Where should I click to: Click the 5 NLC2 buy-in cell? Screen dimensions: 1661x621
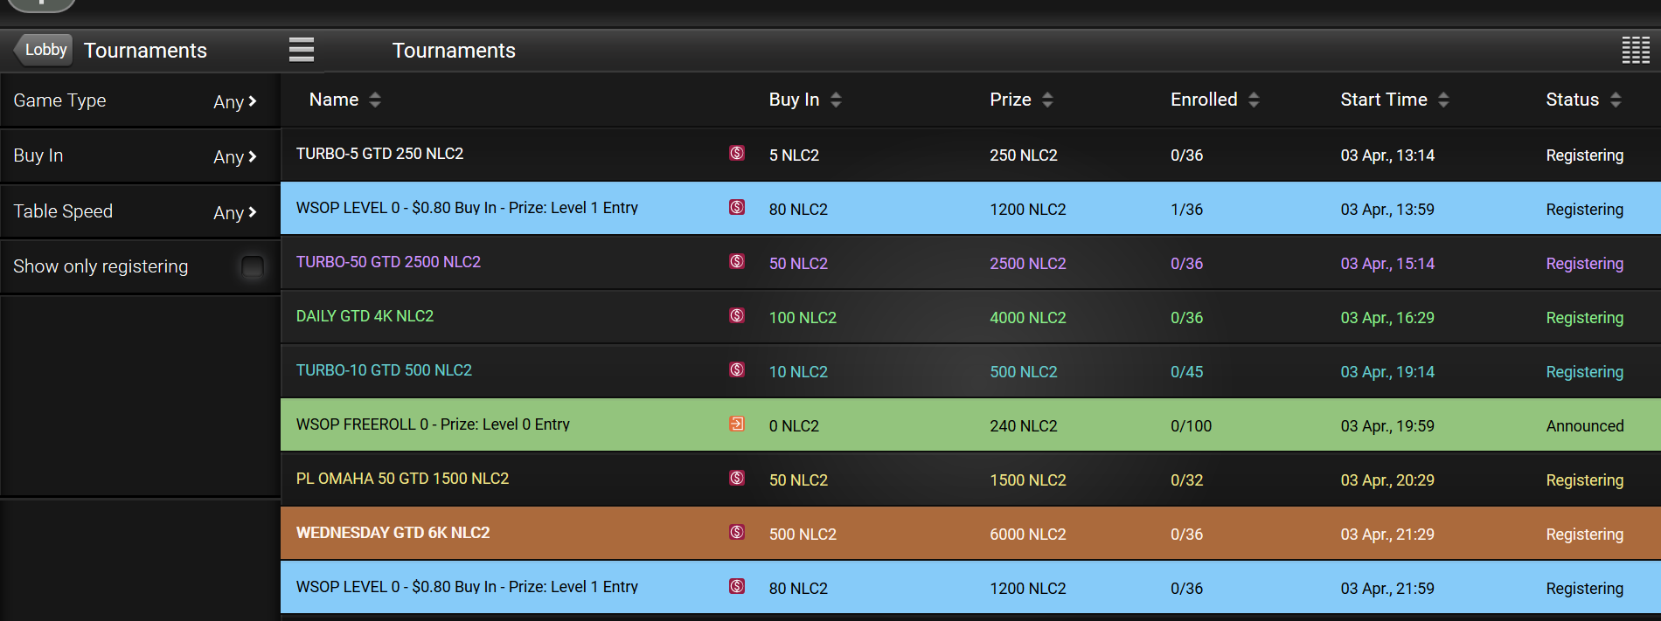[x=794, y=155]
